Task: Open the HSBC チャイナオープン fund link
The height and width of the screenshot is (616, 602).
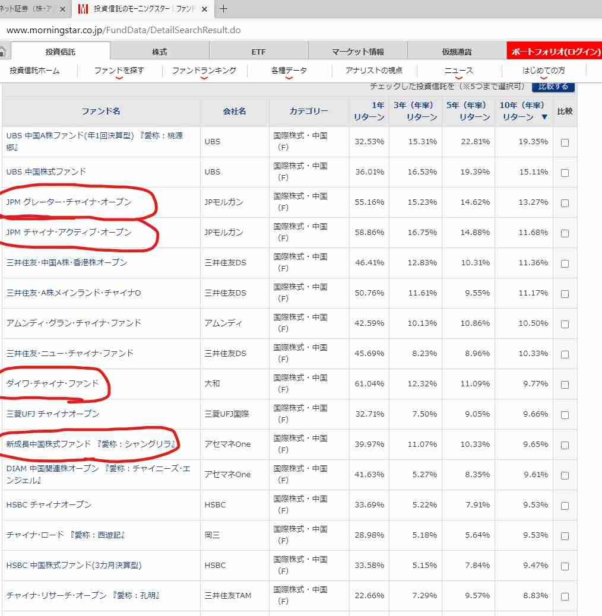Action: 49,504
